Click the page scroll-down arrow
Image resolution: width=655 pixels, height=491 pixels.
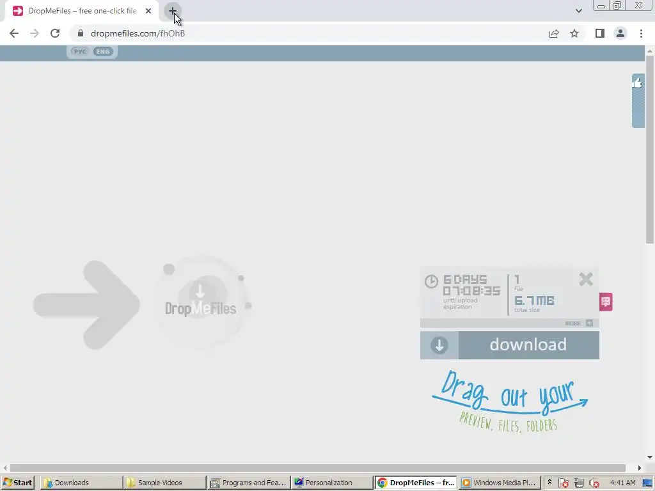650,457
